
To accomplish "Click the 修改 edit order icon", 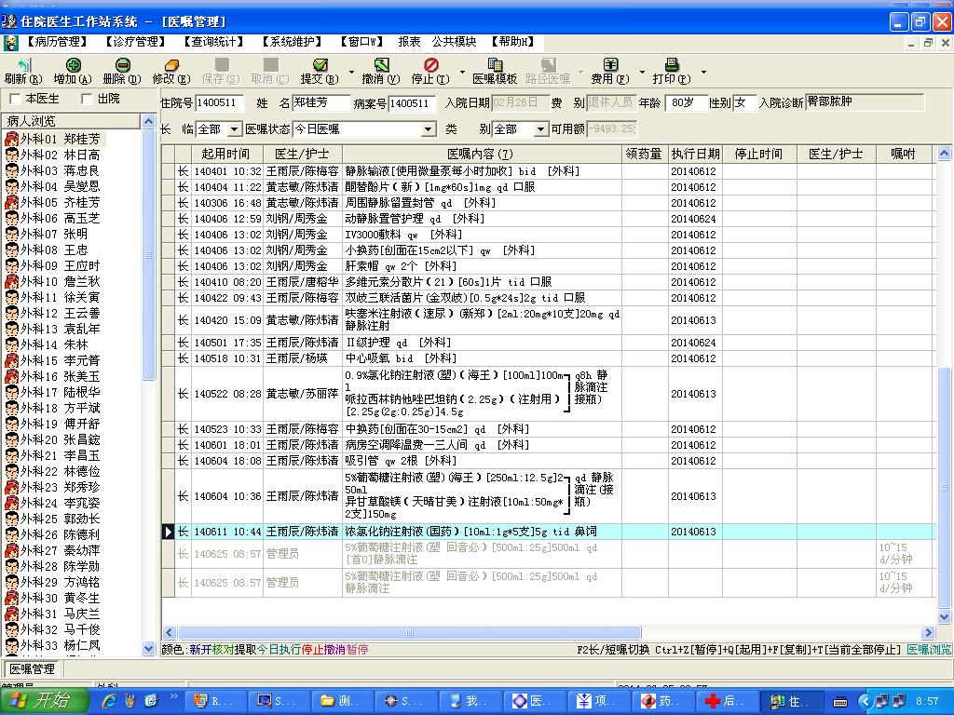I will pyautogui.click(x=172, y=65).
